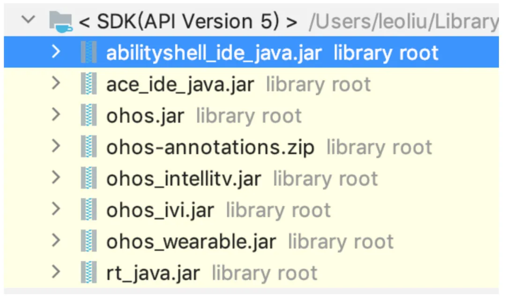Click the ace_ide_java.jar archive icon
This screenshot has height=302, width=506.
click(x=88, y=84)
